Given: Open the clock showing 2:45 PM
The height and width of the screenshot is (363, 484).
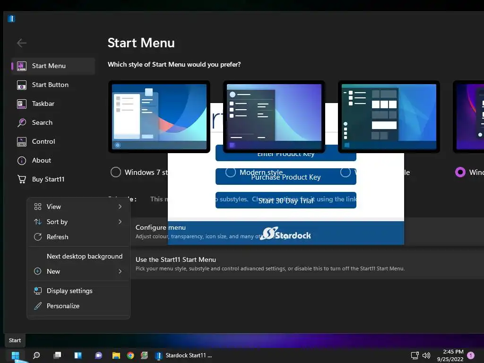Looking at the screenshot, I should 450,355.
